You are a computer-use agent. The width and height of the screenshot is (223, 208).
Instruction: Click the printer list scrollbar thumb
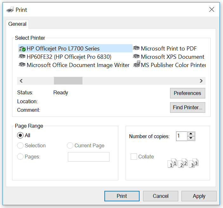tap(68, 81)
